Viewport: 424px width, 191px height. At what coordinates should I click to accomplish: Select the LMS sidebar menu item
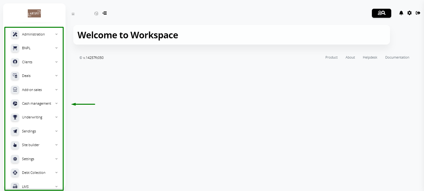click(x=34, y=186)
